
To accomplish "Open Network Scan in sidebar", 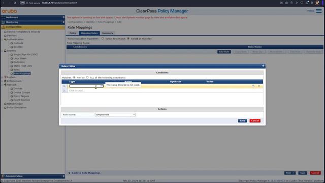I will coord(15,104).
